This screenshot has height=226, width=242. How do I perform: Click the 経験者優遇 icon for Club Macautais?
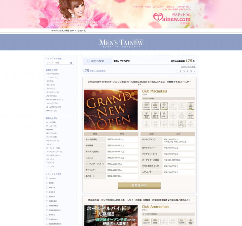pyautogui.click(x=191, y=106)
